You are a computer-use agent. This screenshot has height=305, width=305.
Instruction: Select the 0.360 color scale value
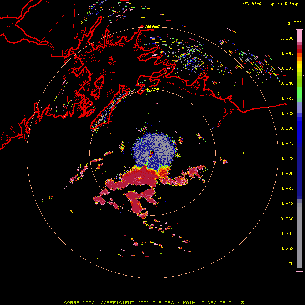click(287, 219)
